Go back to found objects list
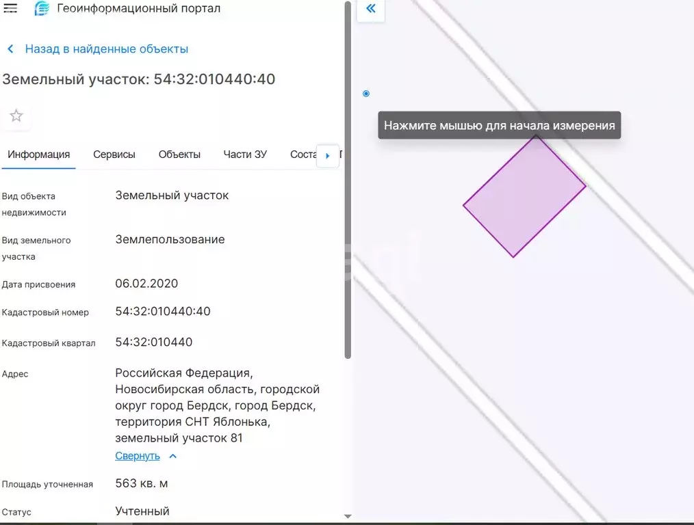 point(106,49)
